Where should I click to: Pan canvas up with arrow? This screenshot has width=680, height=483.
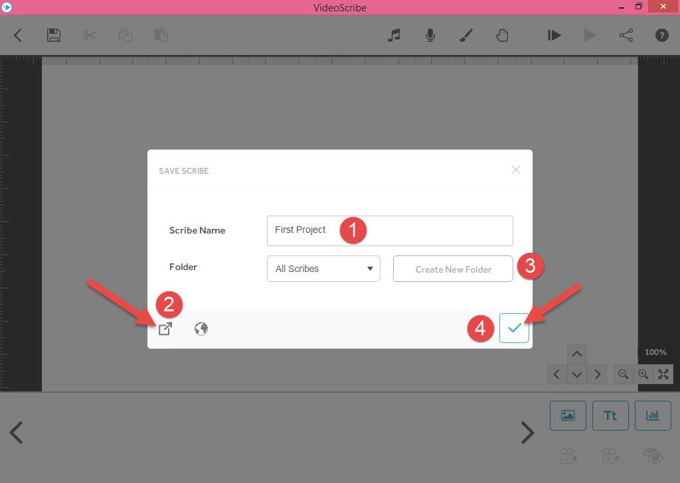(x=577, y=354)
